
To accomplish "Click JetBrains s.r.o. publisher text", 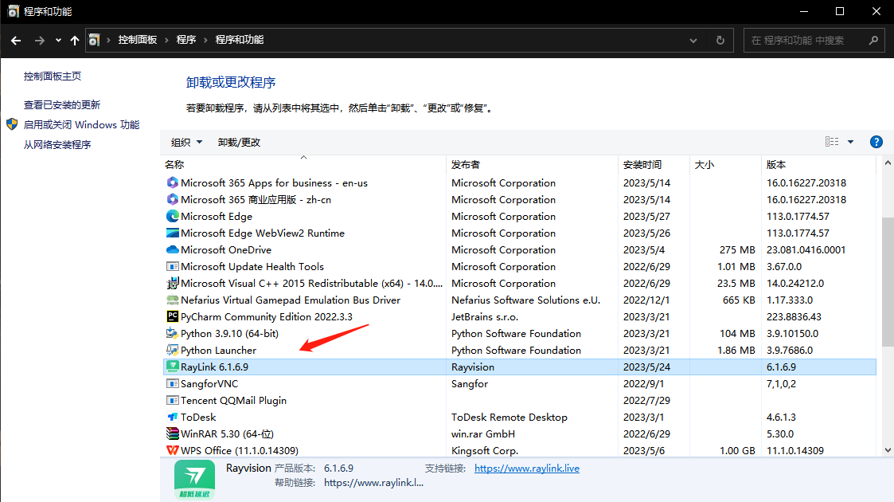I will coord(485,316).
